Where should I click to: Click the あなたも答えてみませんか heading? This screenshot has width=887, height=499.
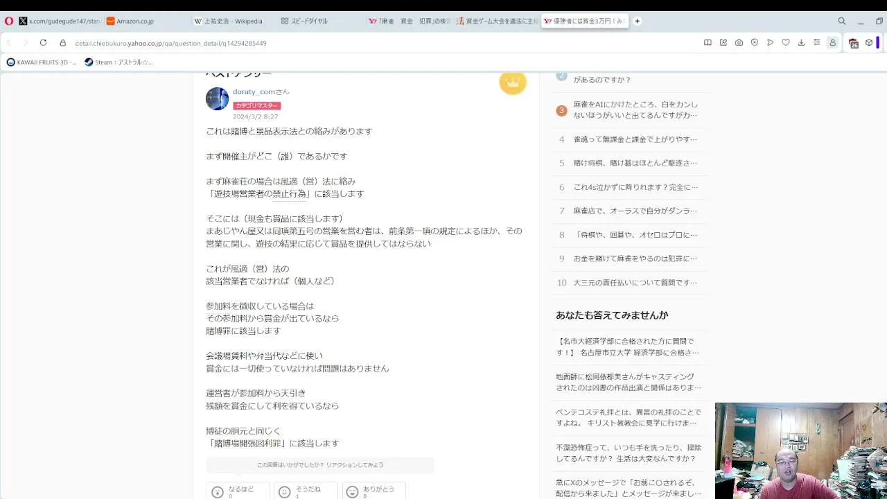coord(612,315)
